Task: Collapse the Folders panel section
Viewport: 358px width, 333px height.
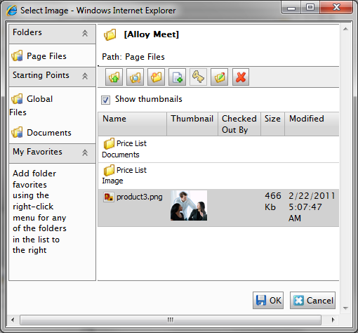Action: click(x=85, y=33)
